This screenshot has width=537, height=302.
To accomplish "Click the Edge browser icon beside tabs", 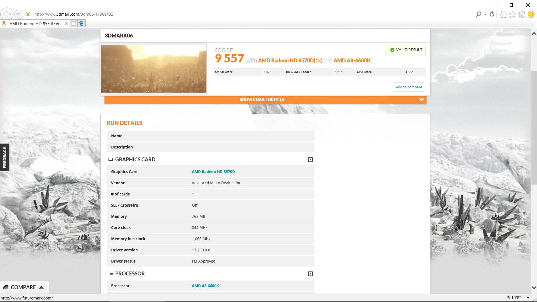I will pyautogui.click(x=81, y=23).
